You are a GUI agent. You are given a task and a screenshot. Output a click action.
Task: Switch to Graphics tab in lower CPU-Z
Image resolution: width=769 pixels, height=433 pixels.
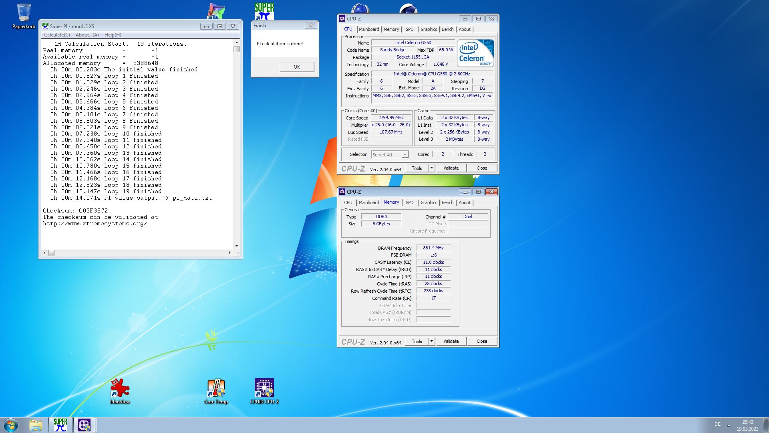429,202
